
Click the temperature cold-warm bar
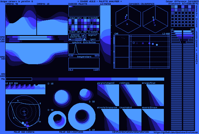(84, 63)
